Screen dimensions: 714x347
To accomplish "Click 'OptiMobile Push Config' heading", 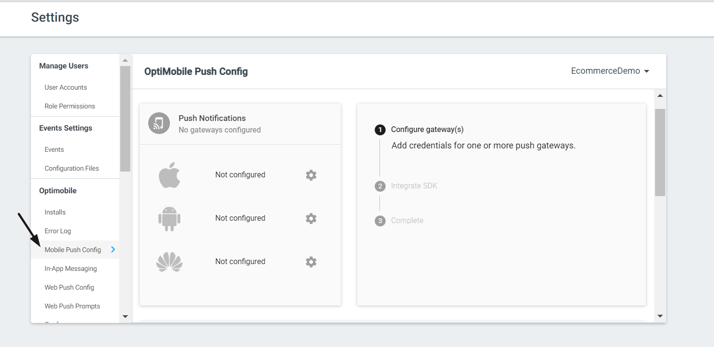I will click(x=196, y=72).
